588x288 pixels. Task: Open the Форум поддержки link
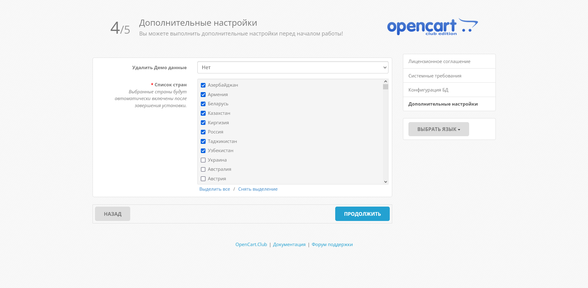[x=332, y=244]
